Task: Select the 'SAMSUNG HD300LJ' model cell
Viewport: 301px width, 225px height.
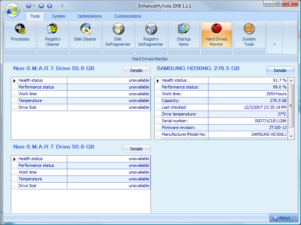Action: pos(248,134)
